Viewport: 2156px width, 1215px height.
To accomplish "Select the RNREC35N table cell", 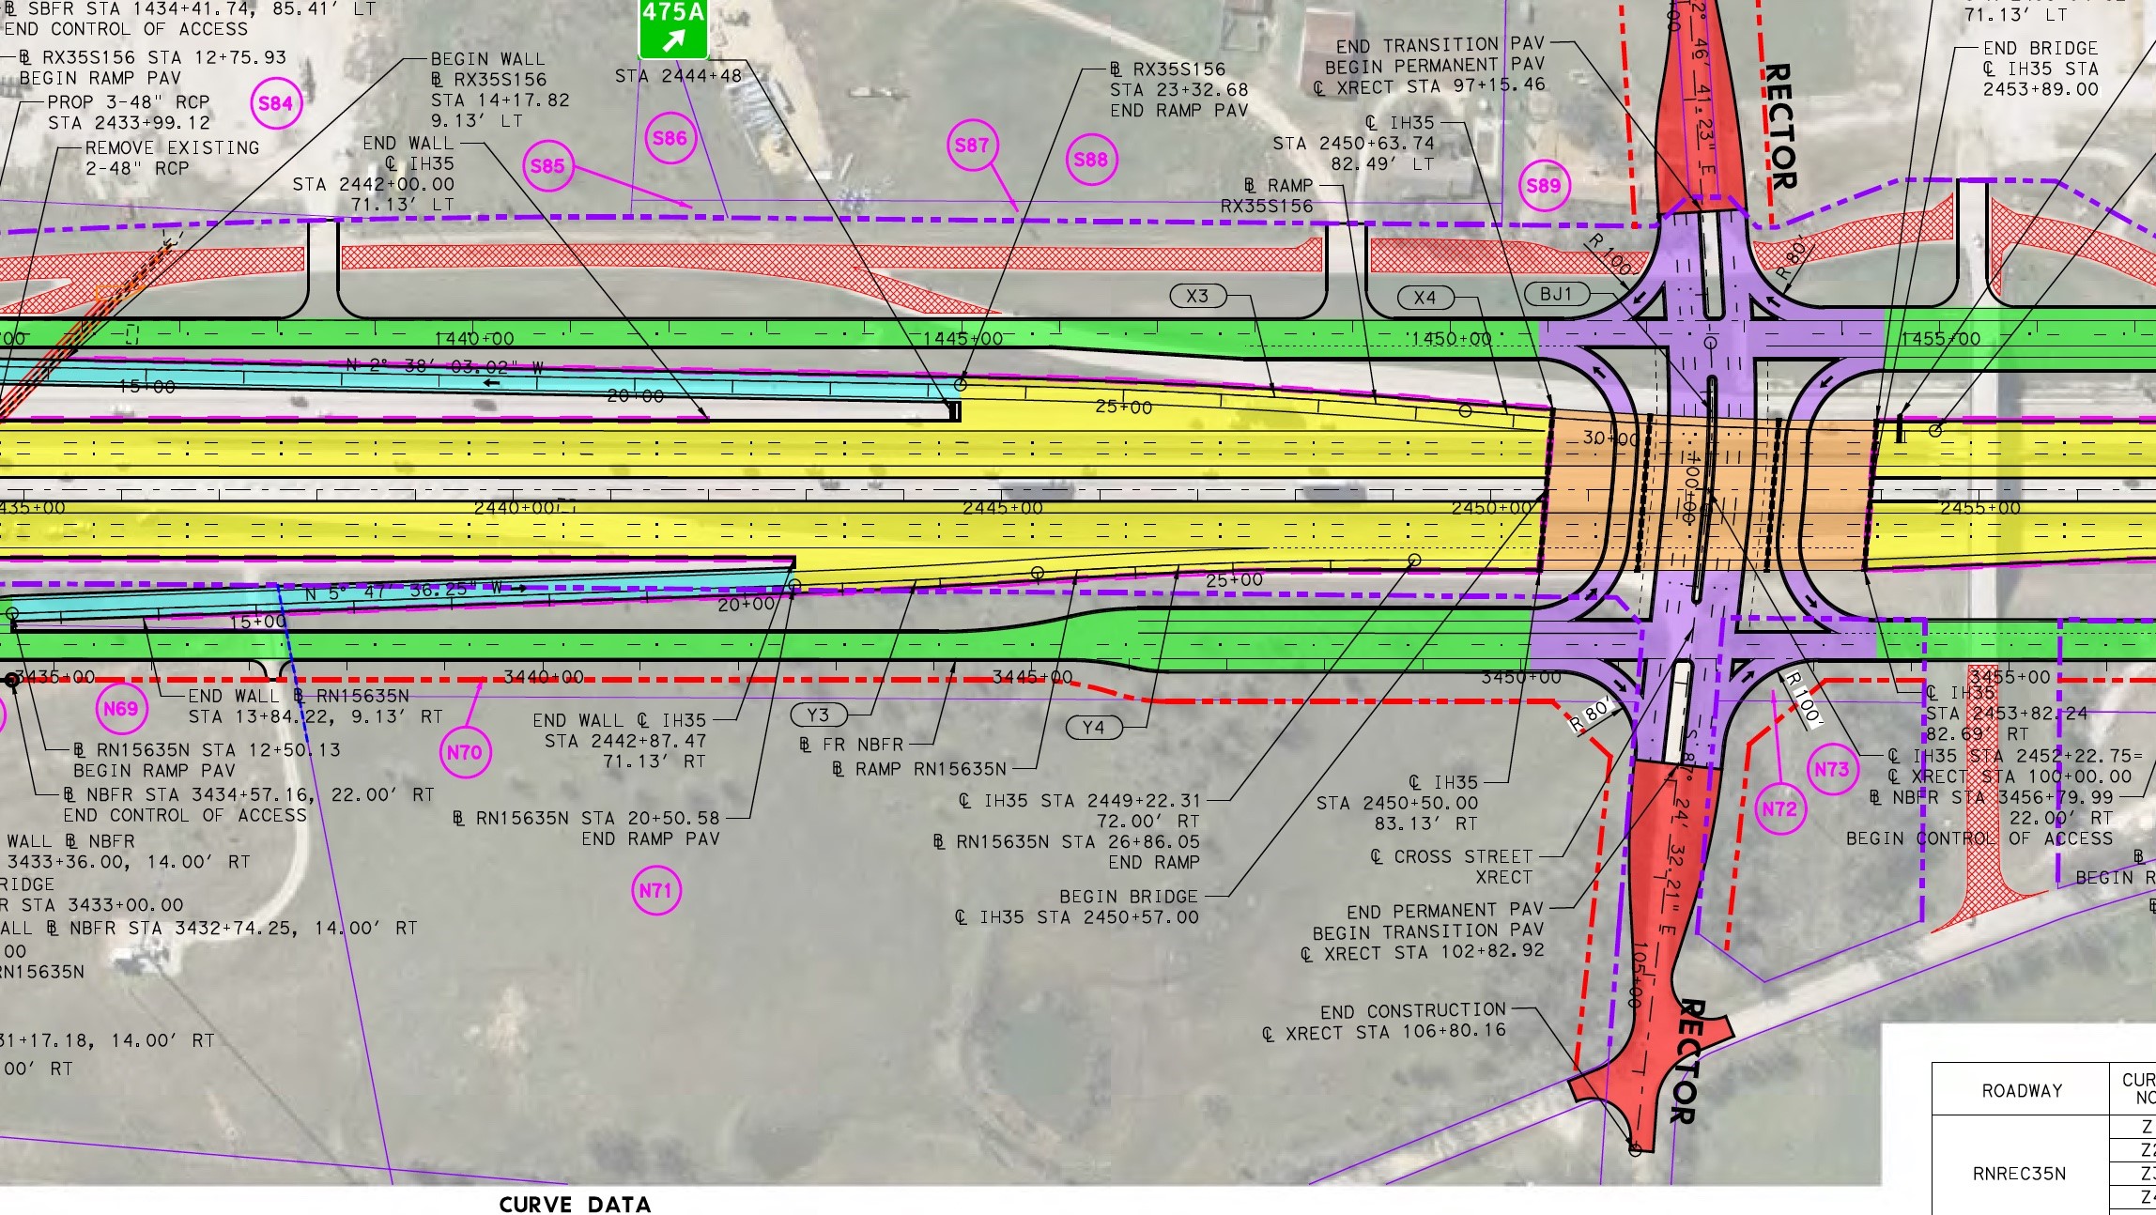I will coord(2019,1174).
